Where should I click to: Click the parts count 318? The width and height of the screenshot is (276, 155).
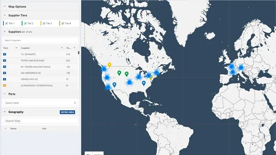pos(68,54)
